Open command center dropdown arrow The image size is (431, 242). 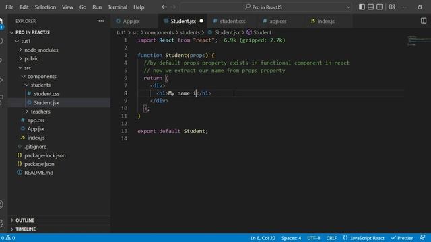348,7
